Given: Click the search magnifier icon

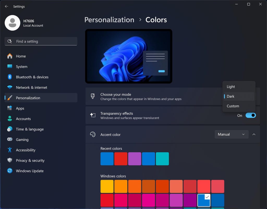Looking at the screenshot, I should pos(10,41).
